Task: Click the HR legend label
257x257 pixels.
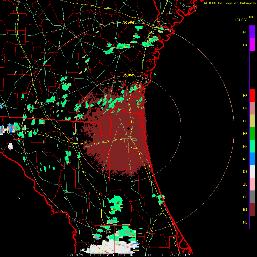Action: tap(245, 134)
